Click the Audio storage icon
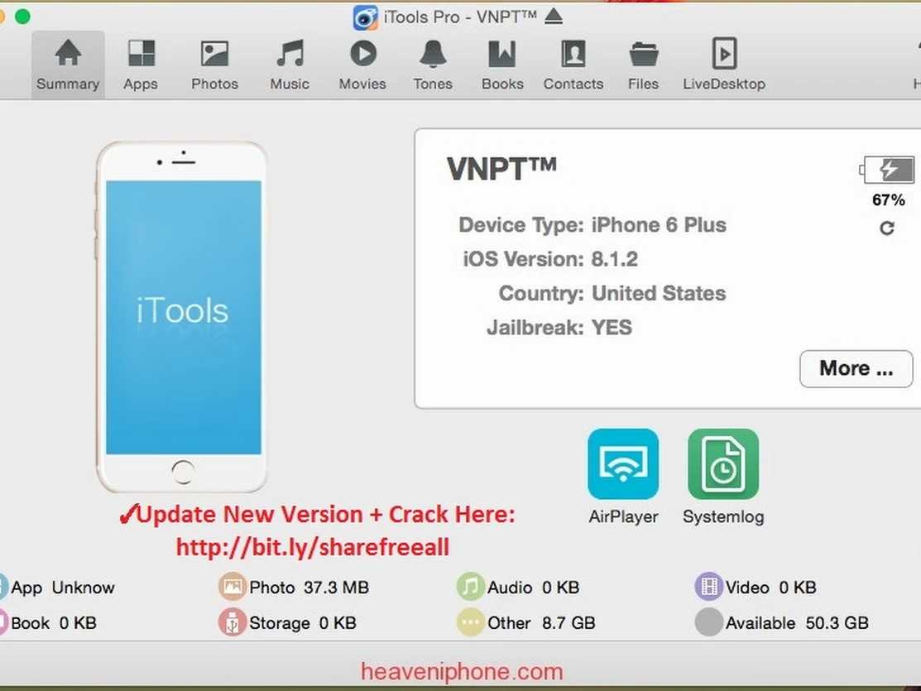Viewport: 921px width, 691px height. pos(471,587)
